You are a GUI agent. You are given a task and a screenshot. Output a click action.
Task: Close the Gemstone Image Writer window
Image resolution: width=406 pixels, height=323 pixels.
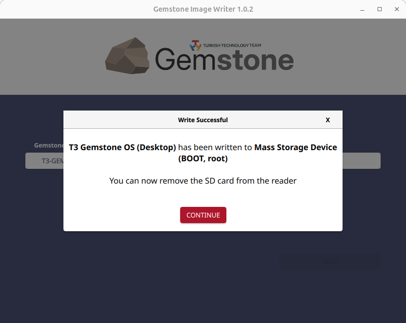(x=397, y=9)
